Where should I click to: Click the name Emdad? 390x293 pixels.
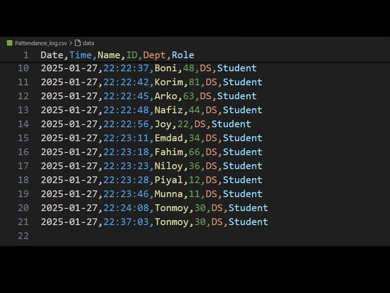pyautogui.click(x=169, y=138)
